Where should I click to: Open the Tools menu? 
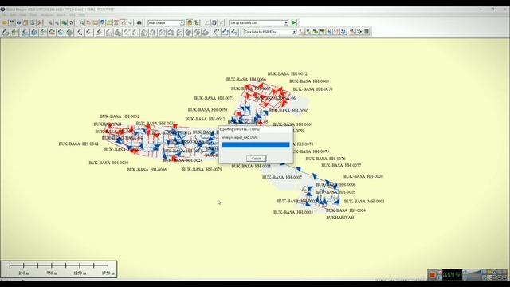(x=33, y=14)
